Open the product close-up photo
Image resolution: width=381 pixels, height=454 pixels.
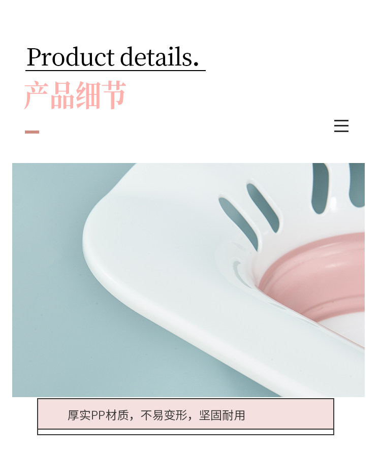coord(188,280)
